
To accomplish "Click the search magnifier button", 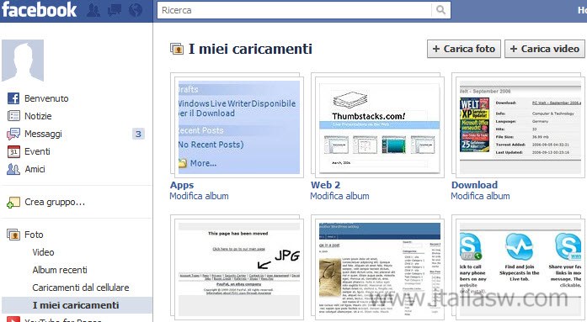I will 441,10.
